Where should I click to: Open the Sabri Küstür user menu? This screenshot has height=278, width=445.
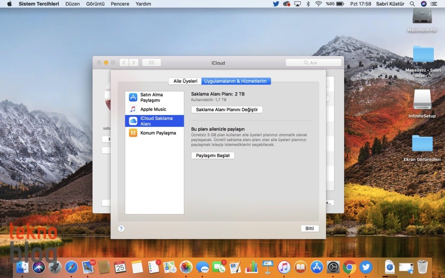[x=390, y=3]
